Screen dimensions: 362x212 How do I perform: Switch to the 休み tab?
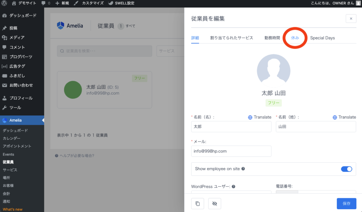click(x=295, y=38)
